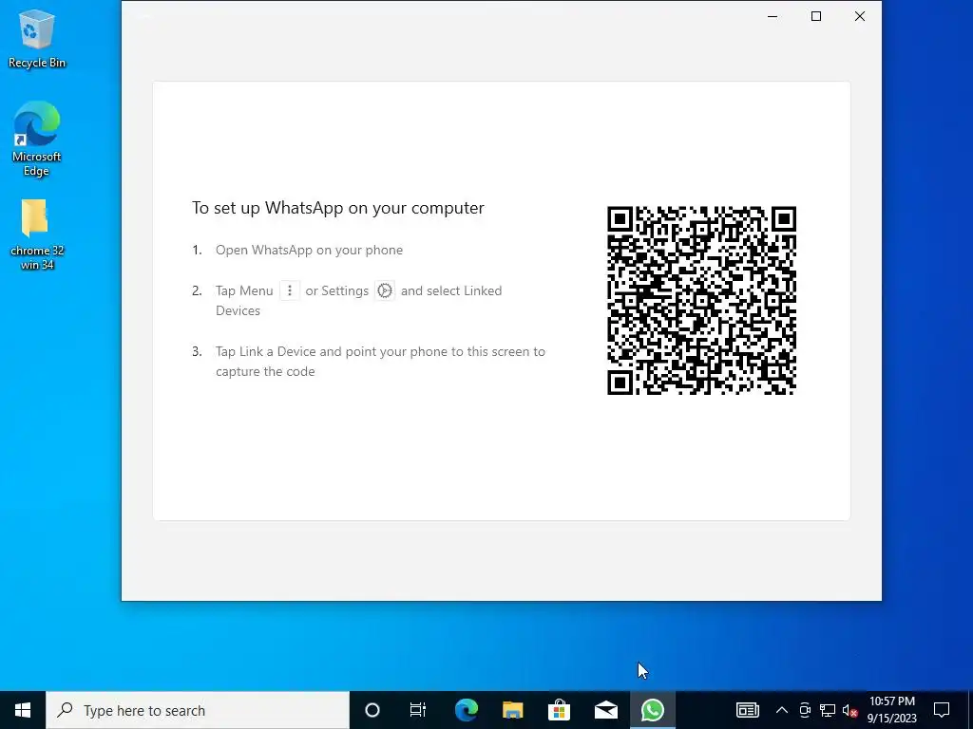Image resolution: width=973 pixels, height=729 pixels.
Task: Click the Meet Now tray icon
Action: 805,710
